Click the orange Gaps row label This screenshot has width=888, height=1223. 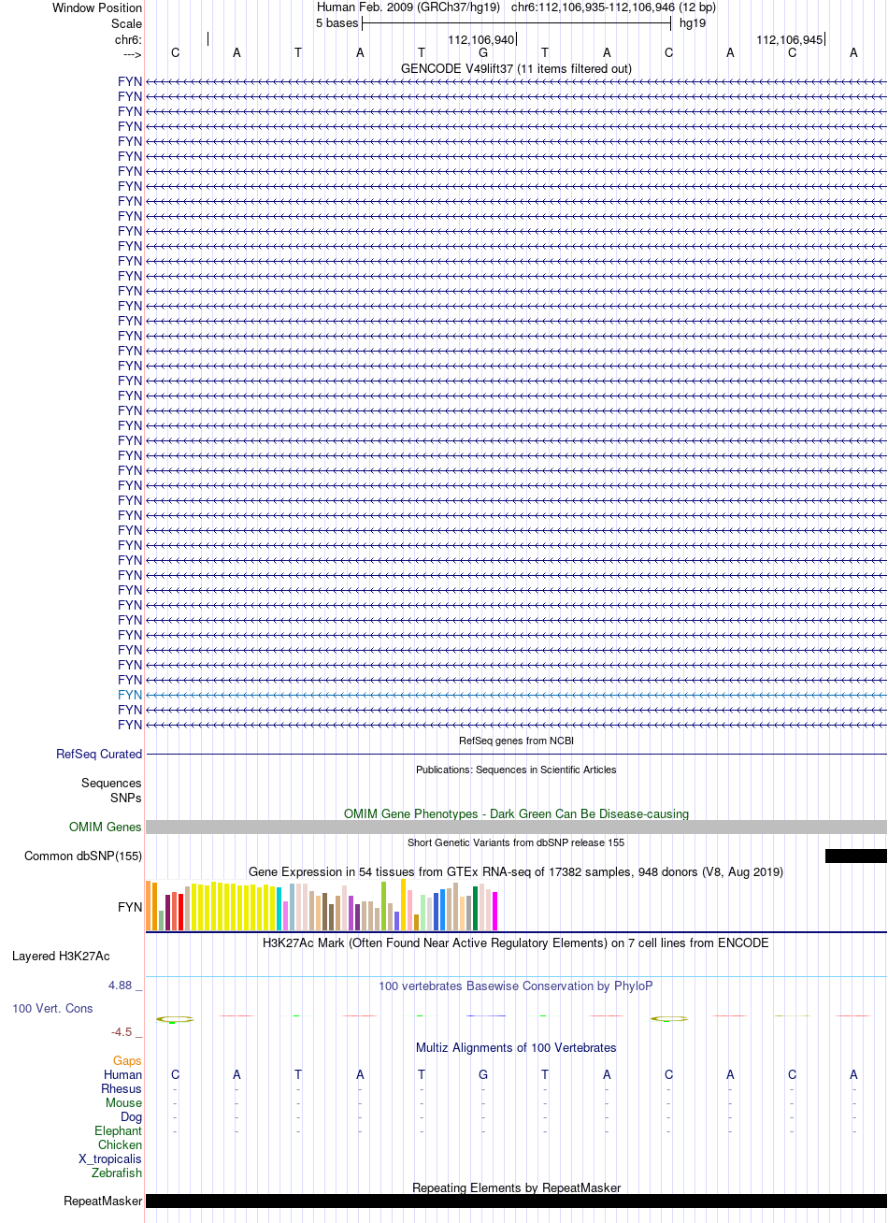(128, 1060)
